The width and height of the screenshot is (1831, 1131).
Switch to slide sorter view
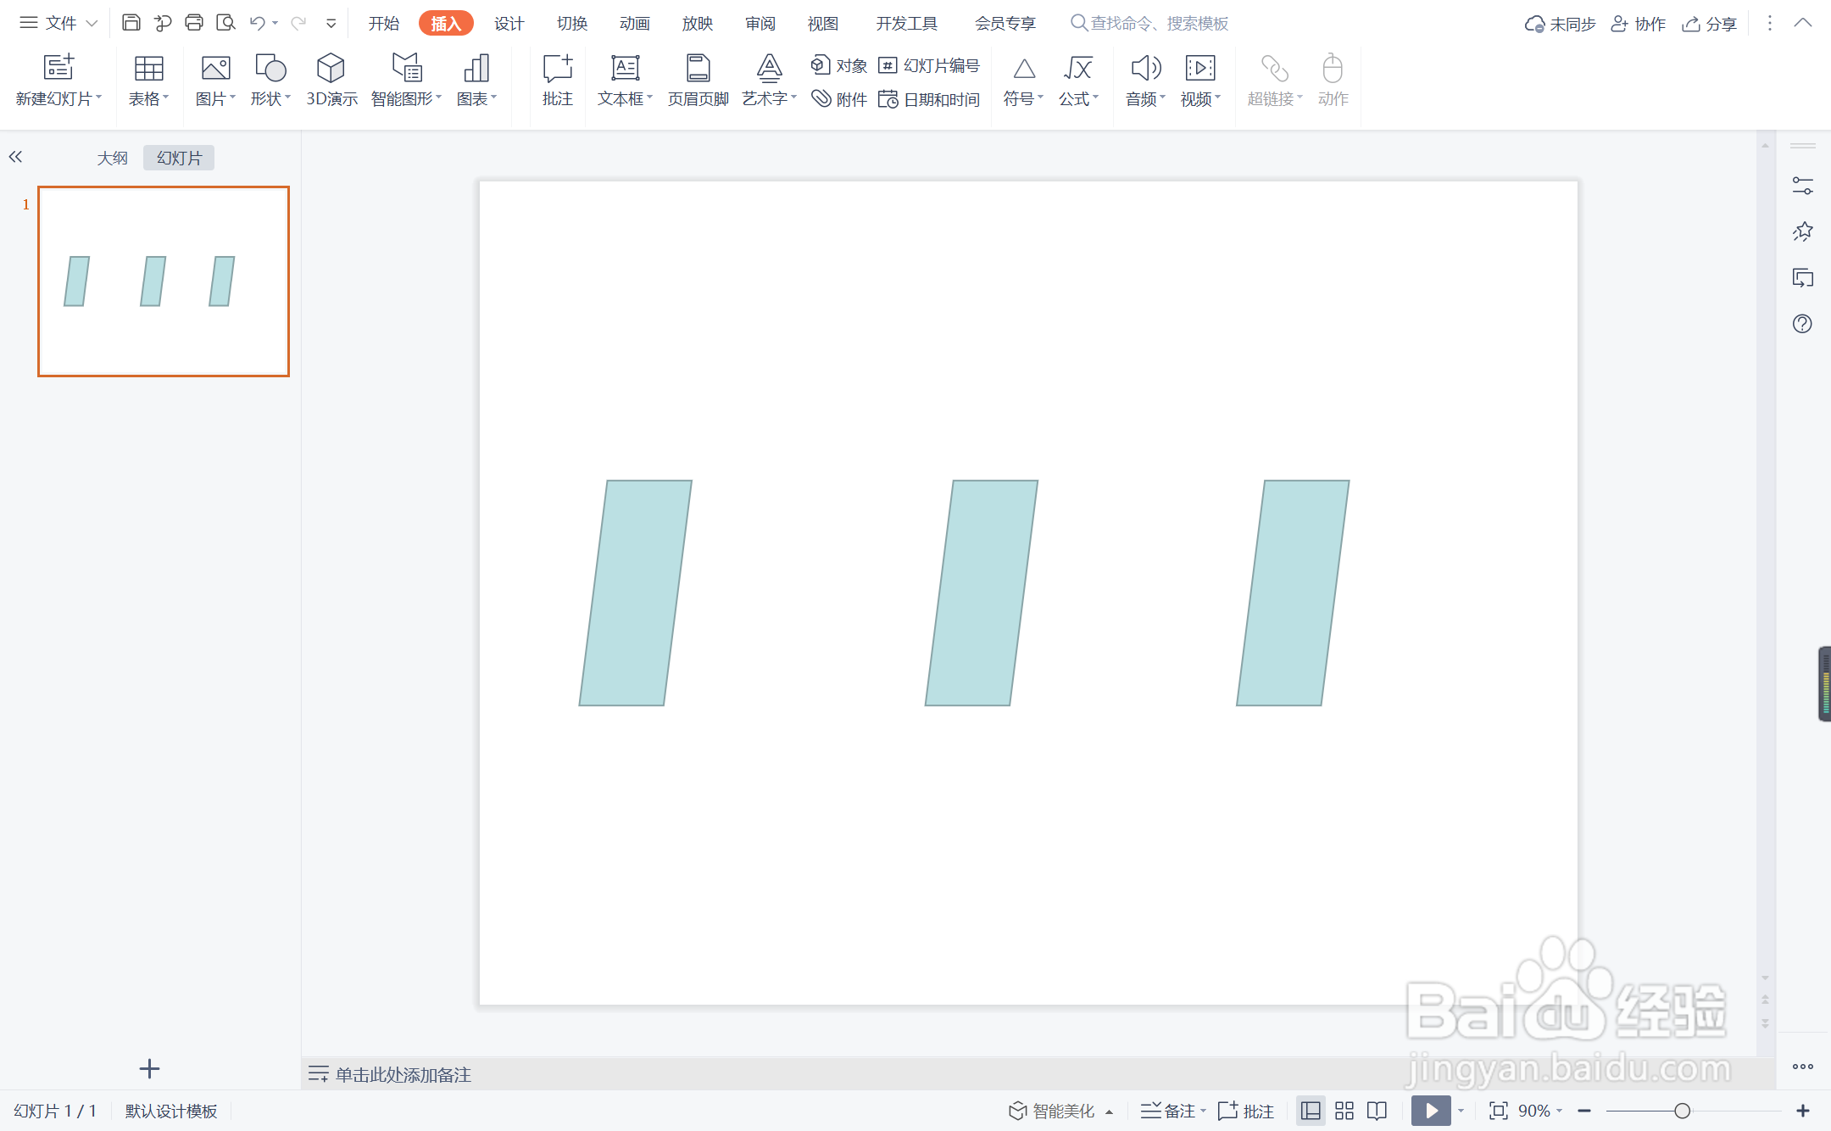[1344, 1111]
